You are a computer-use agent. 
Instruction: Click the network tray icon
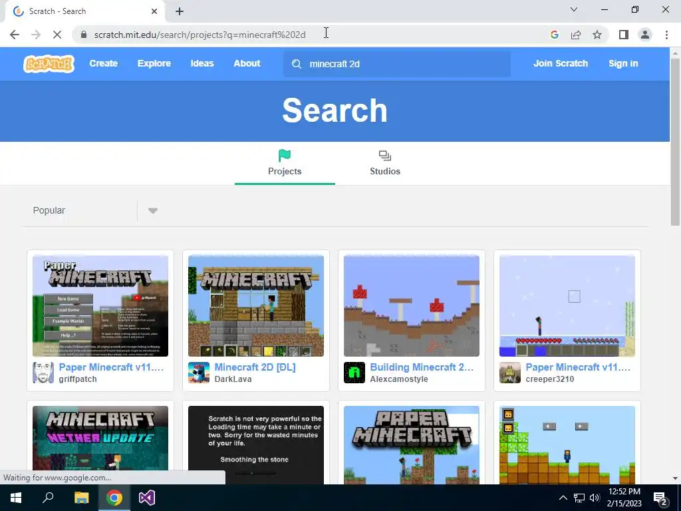(579, 498)
